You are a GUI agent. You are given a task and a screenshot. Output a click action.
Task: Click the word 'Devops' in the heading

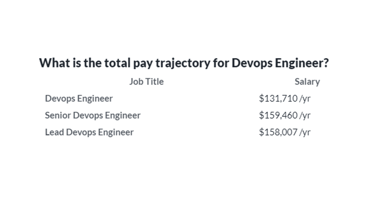[252, 63]
